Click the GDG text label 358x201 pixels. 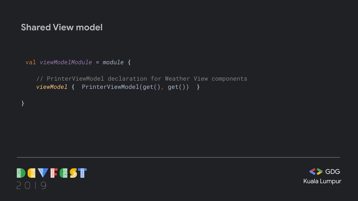332,172
